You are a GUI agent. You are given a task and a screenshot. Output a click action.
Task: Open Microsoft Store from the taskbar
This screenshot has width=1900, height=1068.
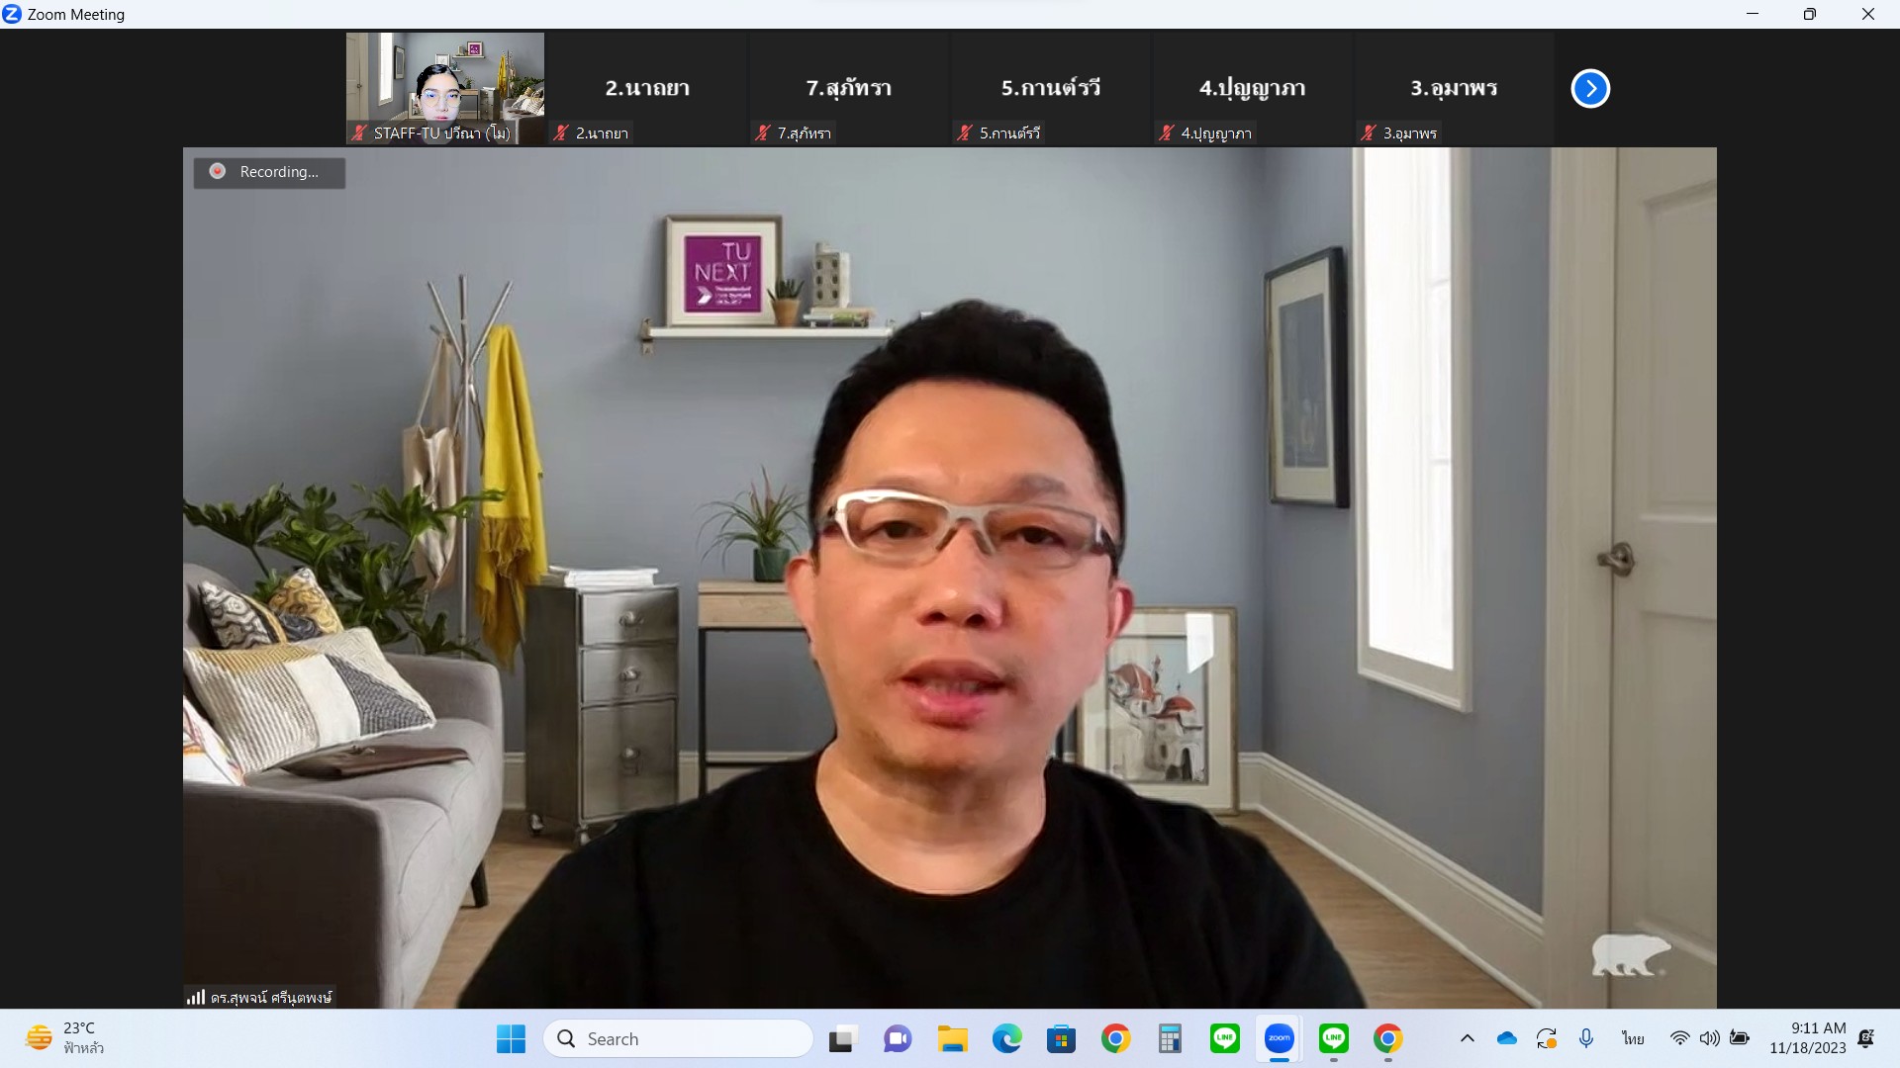point(1062,1039)
